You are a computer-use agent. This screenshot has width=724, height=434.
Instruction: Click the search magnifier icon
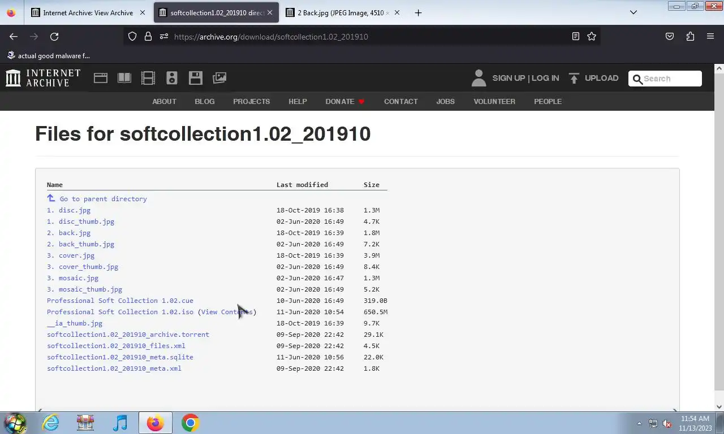[x=637, y=79]
